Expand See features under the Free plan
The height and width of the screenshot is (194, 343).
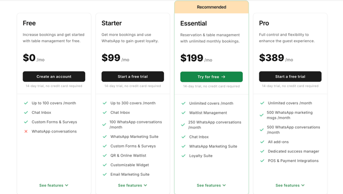click(x=54, y=185)
